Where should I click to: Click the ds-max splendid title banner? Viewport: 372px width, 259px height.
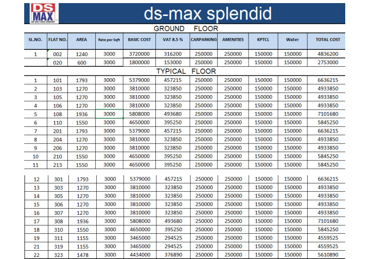pos(207,13)
